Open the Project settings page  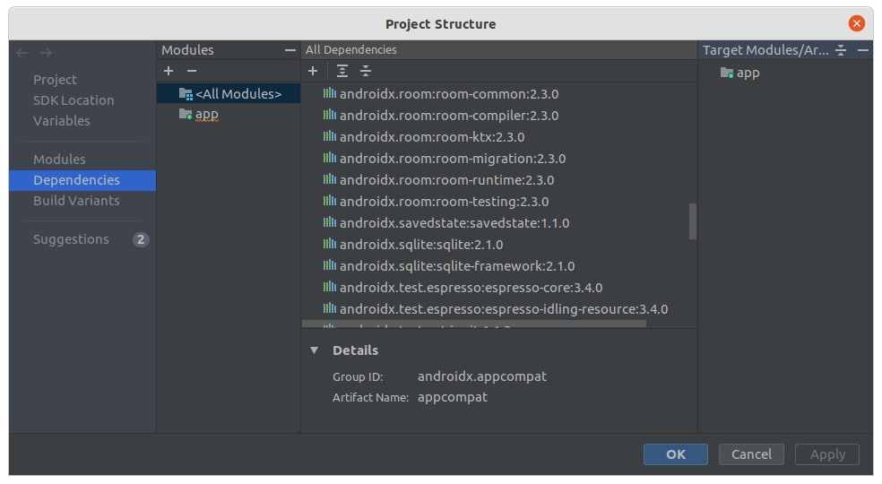[56, 80]
